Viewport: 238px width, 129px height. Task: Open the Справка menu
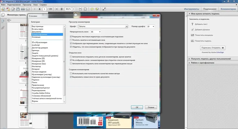tap(43, 5)
